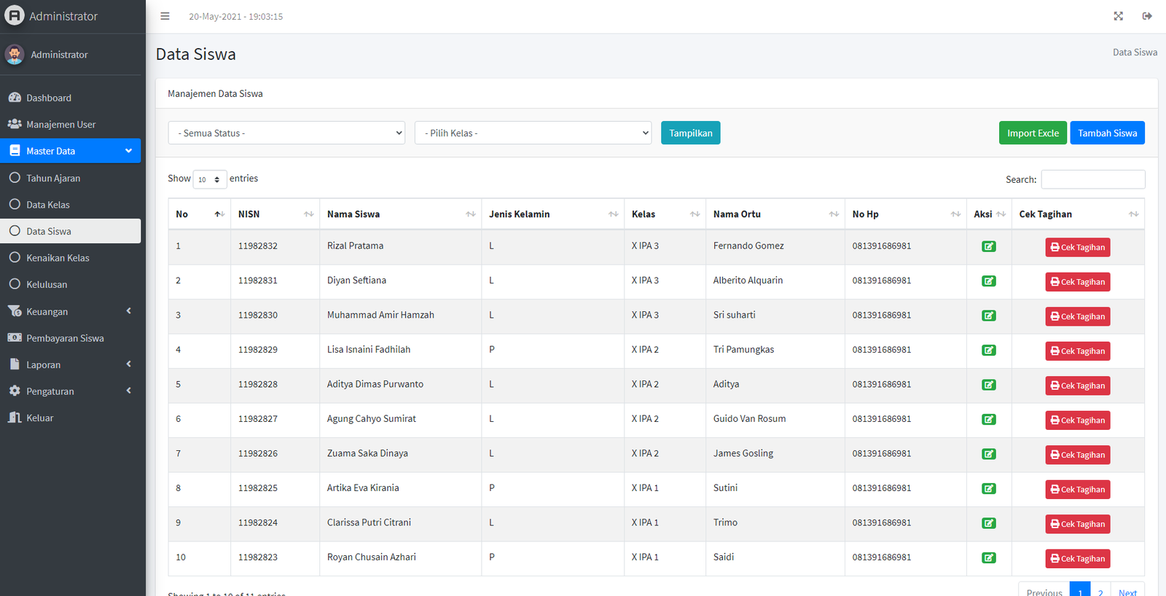This screenshot has width=1166, height=596.
Task: Focus the Search input field
Action: 1092,179
